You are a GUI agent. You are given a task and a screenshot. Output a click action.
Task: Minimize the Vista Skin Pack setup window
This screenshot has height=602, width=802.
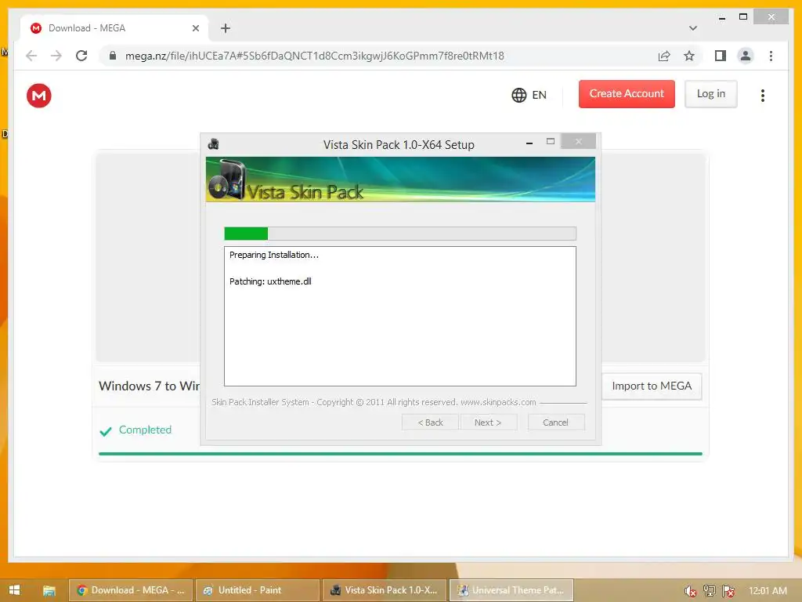pyautogui.click(x=529, y=143)
